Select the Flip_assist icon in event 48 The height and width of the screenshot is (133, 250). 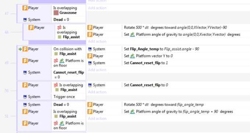pyautogui.click(x=60, y=37)
